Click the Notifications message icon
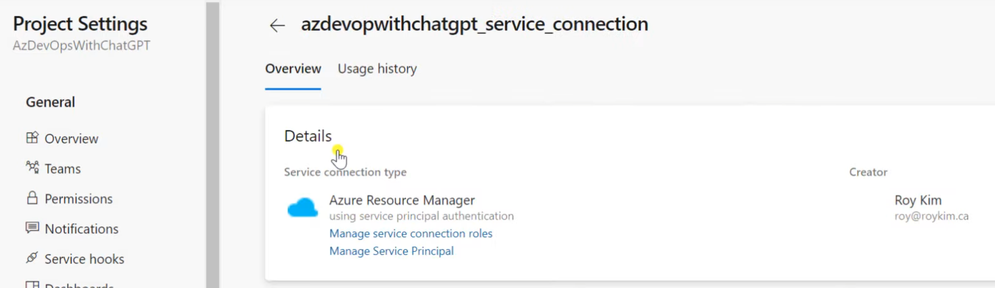This screenshot has width=995, height=288. pos(33,228)
